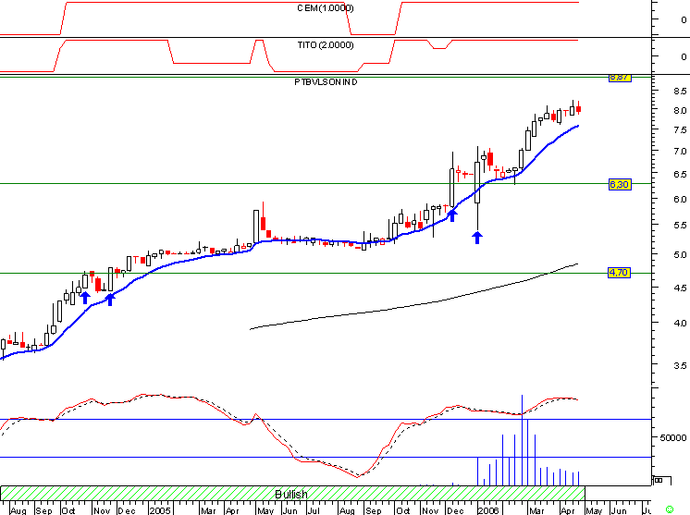The width and height of the screenshot is (690, 515).
Task: Click the tallest blue volume bar
Action: (522, 440)
